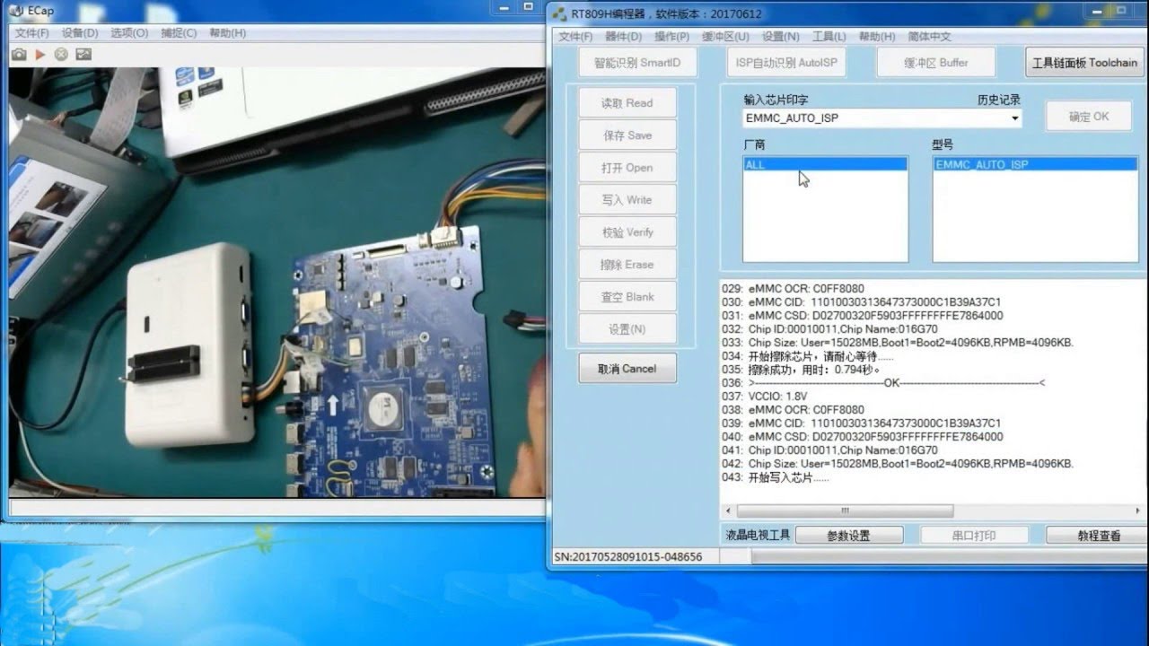
Task: Click the ISP自动识别 AutoISP button
Action: click(x=786, y=63)
